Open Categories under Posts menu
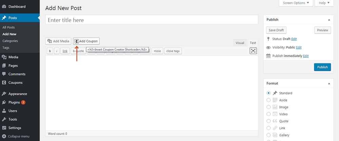 [10, 41]
